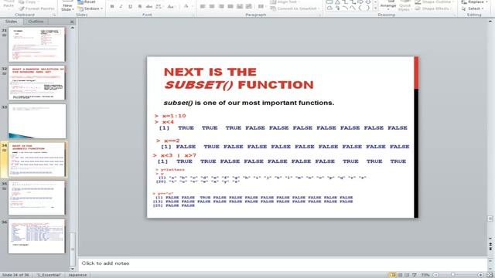
Task: Open Convert to SmartArt dropdown
Action: click(295, 8)
